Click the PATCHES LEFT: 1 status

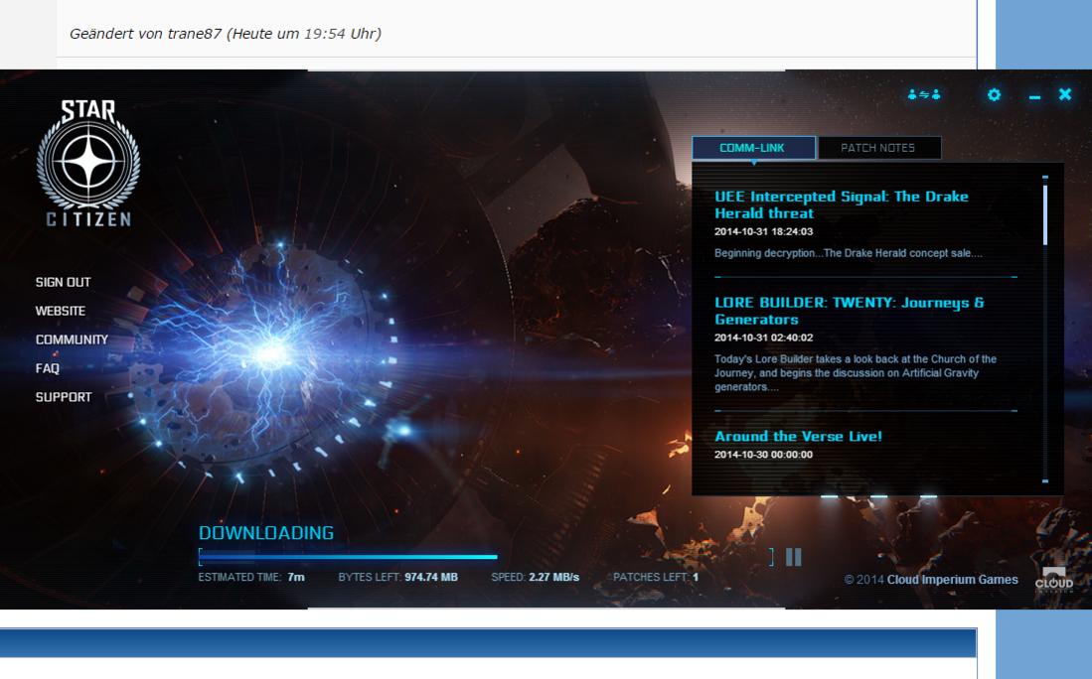(x=656, y=577)
